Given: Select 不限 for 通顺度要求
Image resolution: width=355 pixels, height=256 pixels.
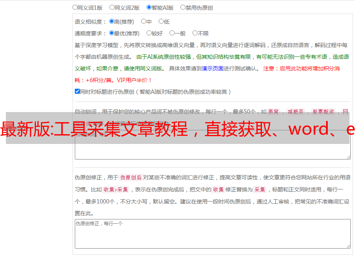Looking at the screenshot, I should pos(195,33).
